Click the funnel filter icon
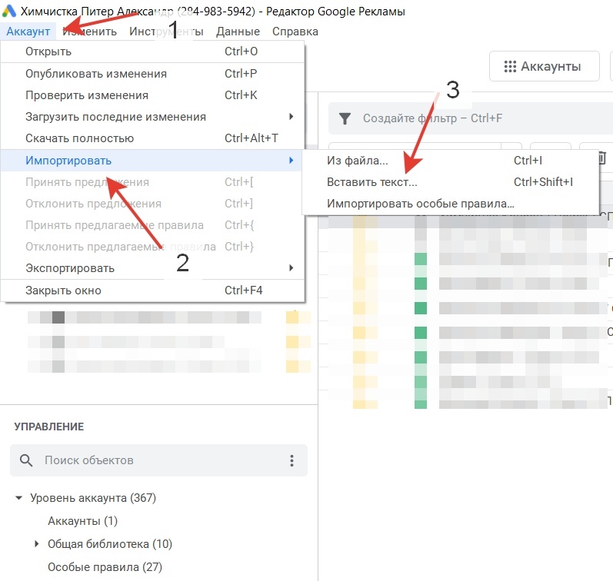Viewport: 613px width, 581px height. pyautogui.click(x=345, y=118)
